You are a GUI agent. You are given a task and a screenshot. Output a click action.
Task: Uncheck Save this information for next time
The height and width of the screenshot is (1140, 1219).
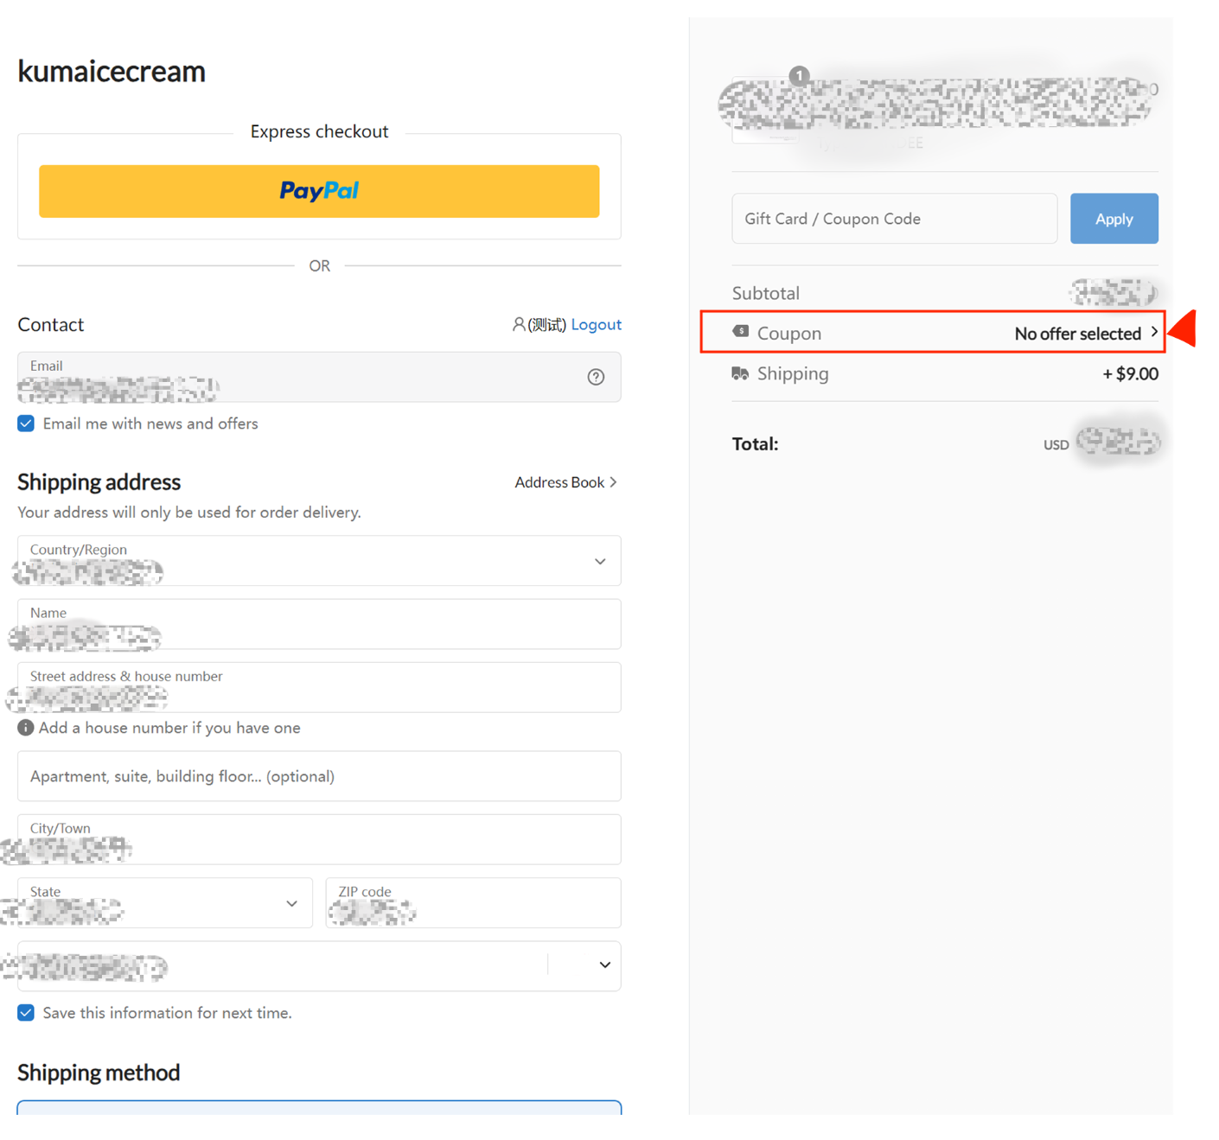[x=26, y=1013]
